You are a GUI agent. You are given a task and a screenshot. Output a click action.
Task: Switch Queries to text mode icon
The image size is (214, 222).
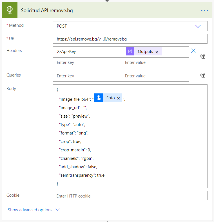tap(203, 75)
